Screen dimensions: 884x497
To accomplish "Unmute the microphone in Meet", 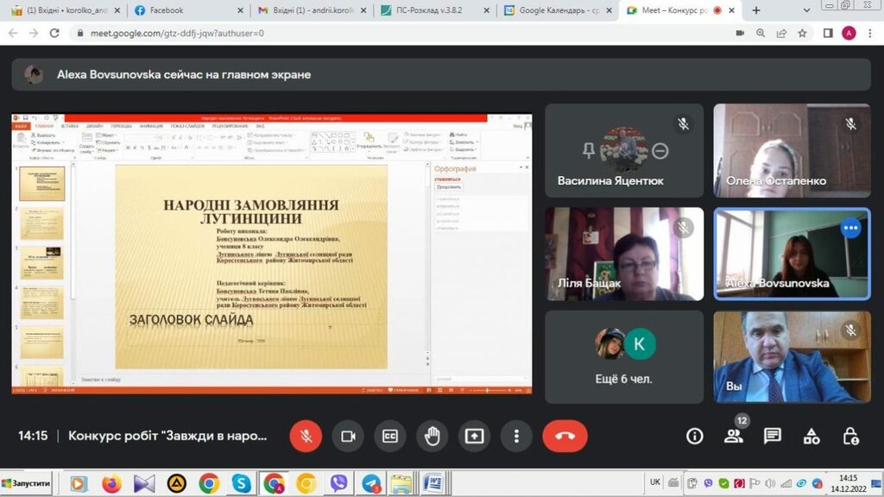I will (306, 436).
